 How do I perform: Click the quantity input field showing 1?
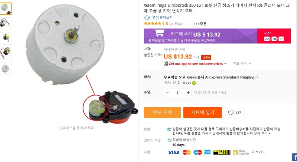(178, 92)
